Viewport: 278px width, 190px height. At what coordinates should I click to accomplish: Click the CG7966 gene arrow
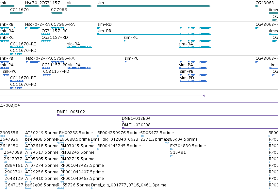(57, 13)
